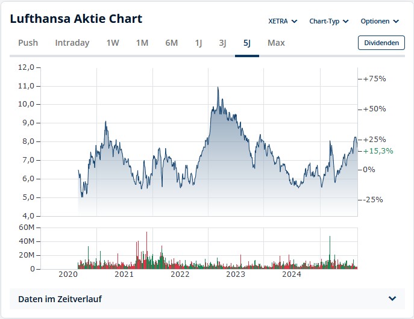Screen dimensions: 414x319
Task: Click the Dividenden button
Action: click(x=381, y=43)
